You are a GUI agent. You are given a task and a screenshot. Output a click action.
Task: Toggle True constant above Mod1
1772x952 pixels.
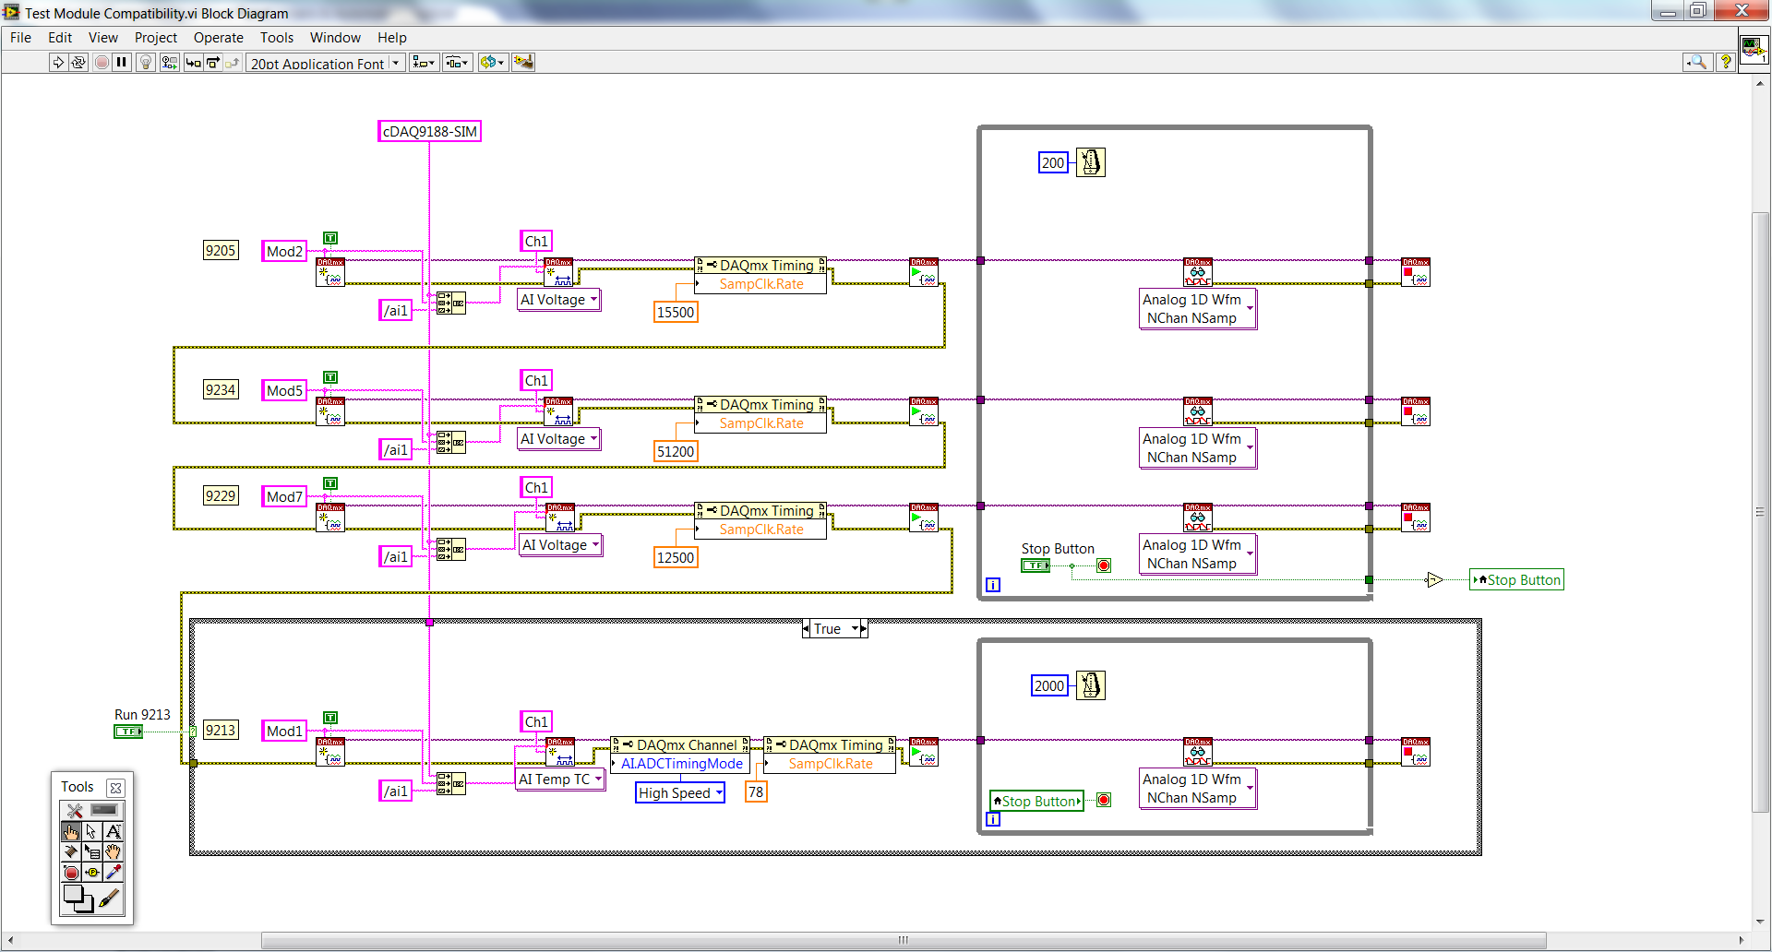pyautogui.click(x=330, y=718)
